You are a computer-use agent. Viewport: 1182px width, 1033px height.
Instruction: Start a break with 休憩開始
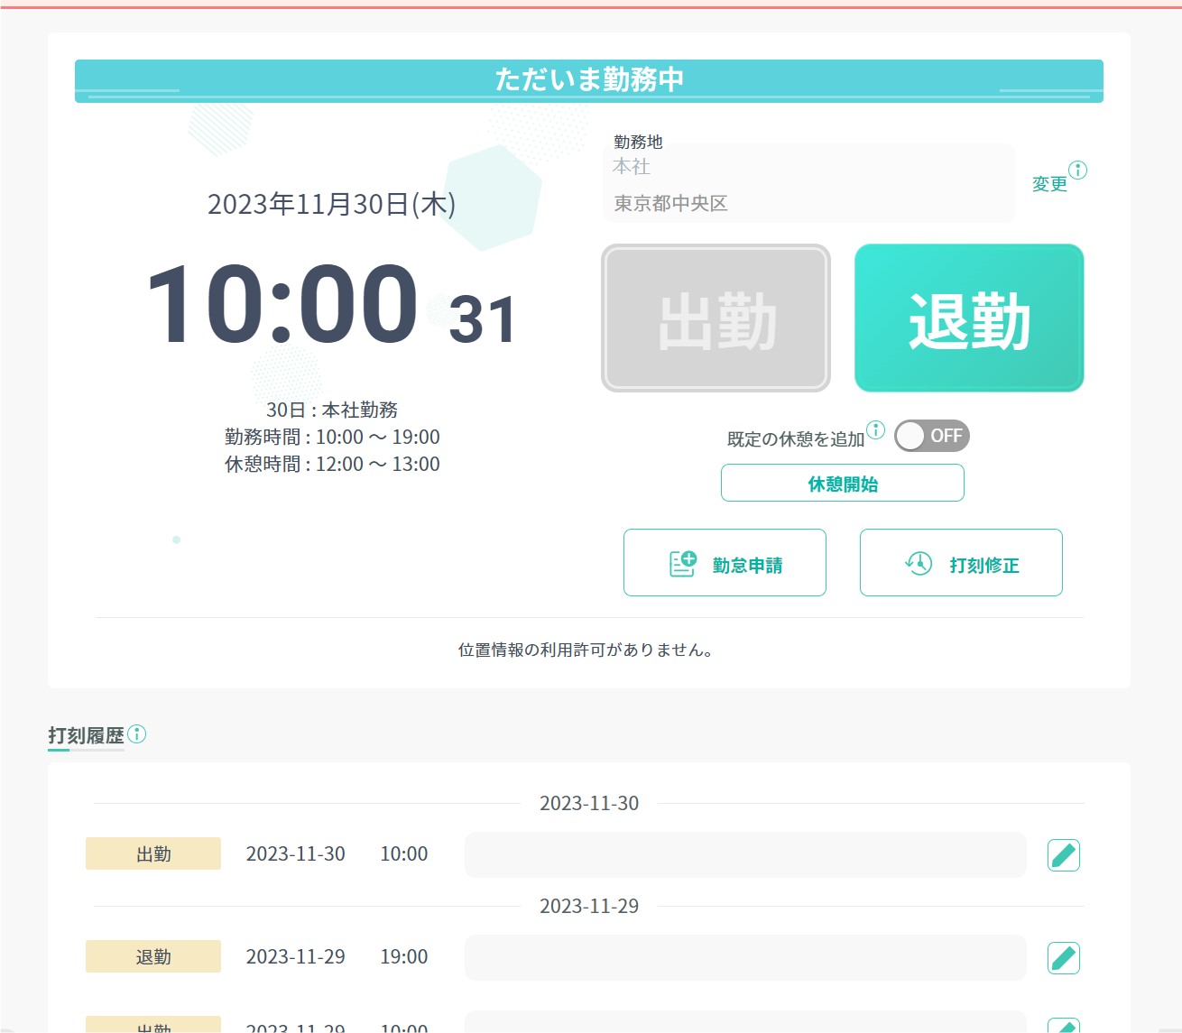click(x=842, y=484)
